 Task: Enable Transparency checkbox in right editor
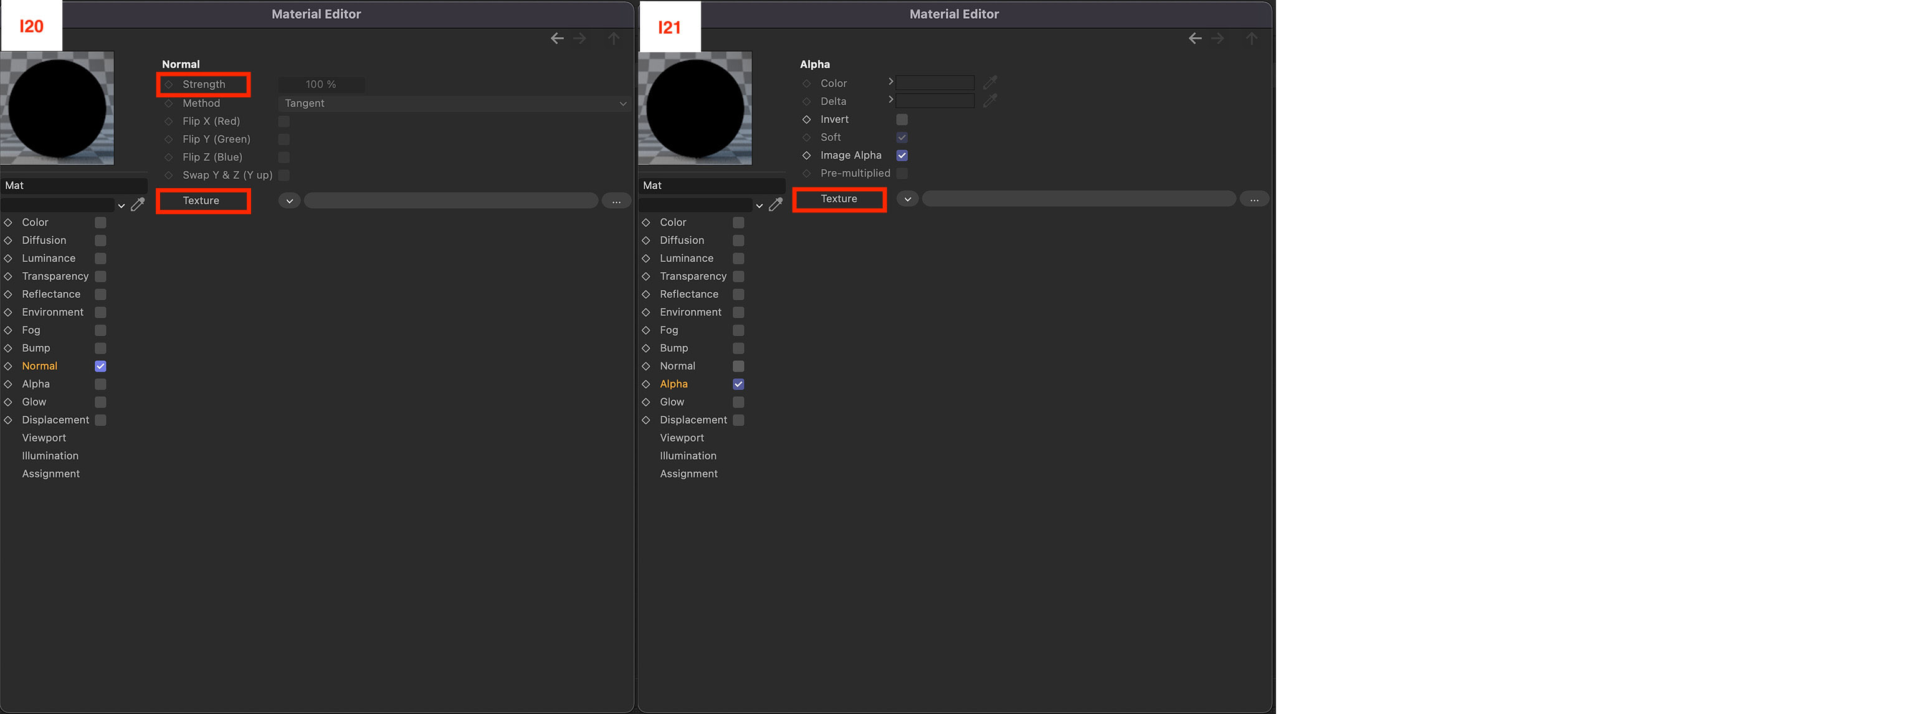tap(738, 277)
